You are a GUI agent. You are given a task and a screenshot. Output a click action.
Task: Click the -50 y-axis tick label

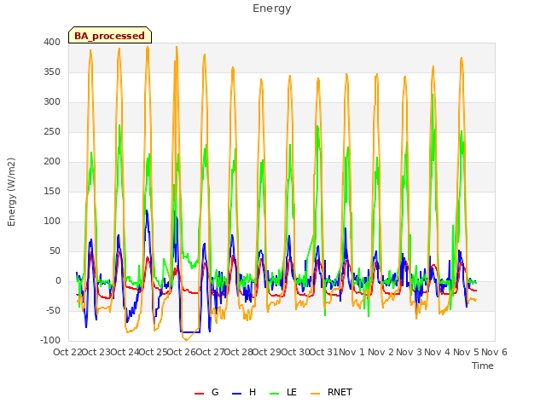pyautogui.click(x=53, y=310)
